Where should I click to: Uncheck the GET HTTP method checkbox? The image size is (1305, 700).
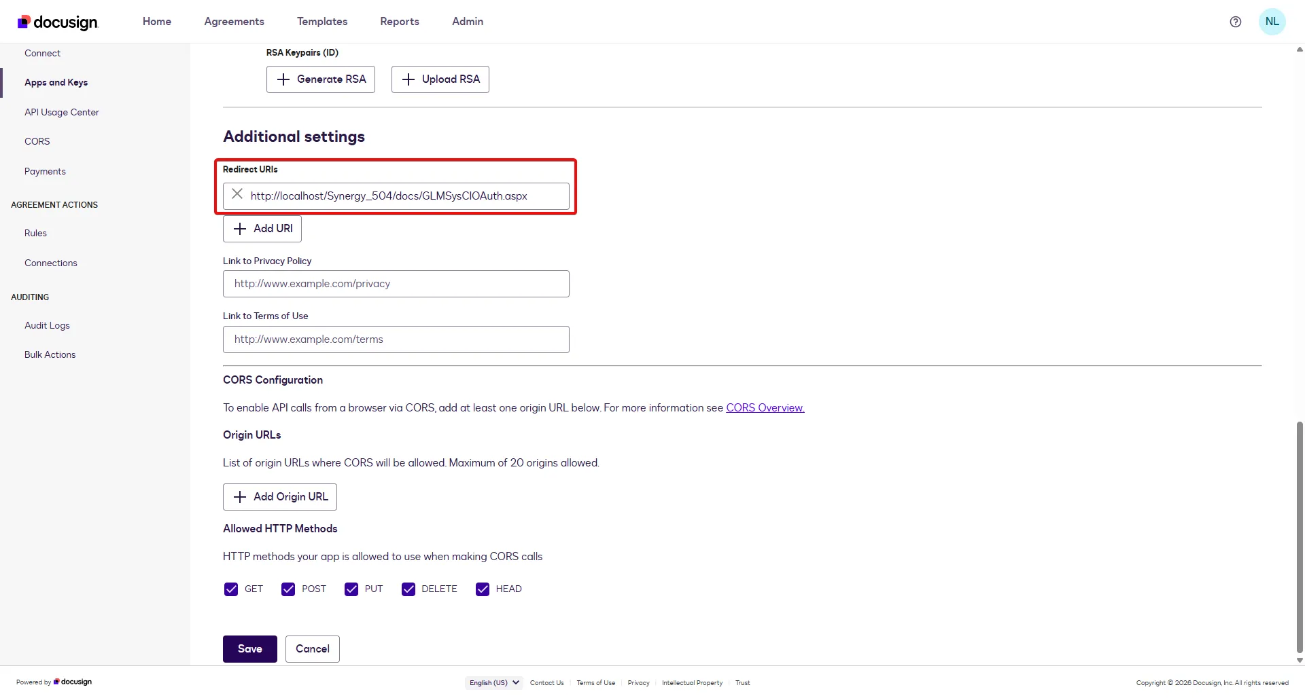(x=231, y=589)
